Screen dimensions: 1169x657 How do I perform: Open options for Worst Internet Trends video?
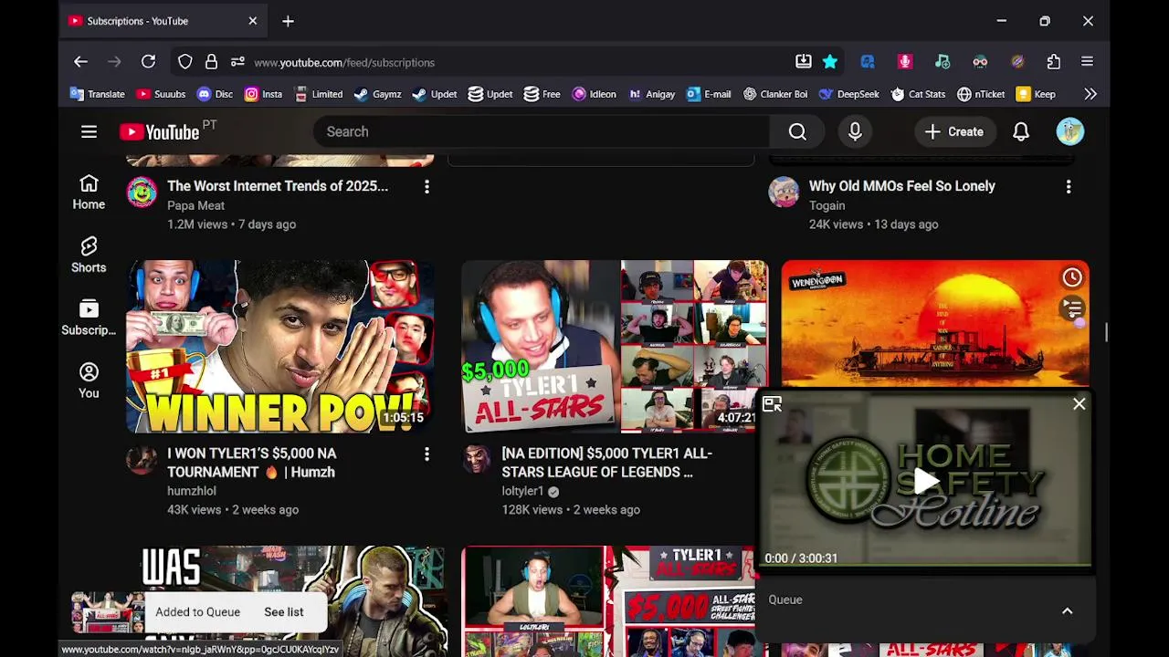click(427, 186)
